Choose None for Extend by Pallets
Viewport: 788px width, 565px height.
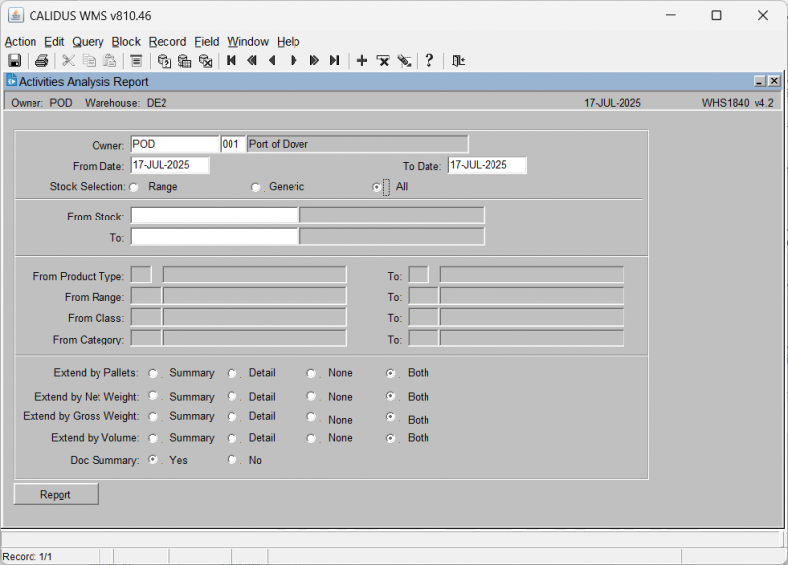click(x=311, y=373)
